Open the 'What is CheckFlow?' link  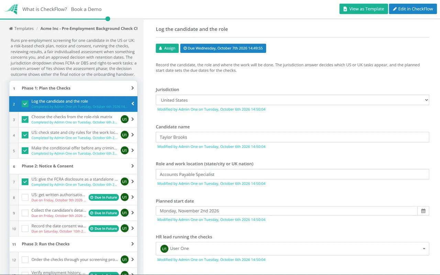coord(45,9)
